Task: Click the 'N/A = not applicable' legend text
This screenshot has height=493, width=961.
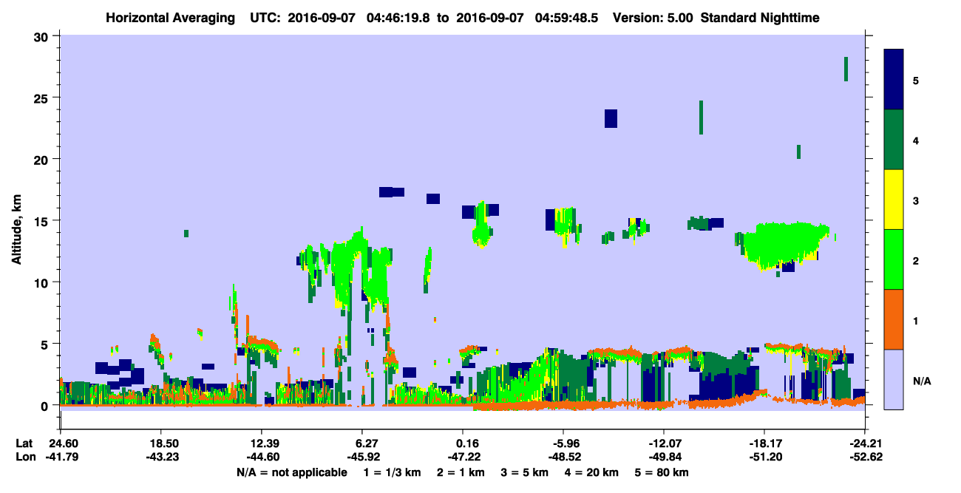Action: pyautogui.click(x=291, y=472)
